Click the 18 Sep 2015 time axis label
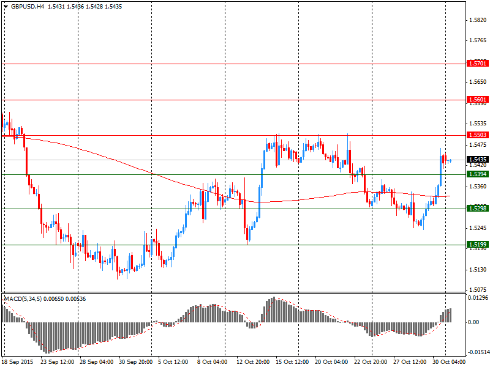 (x=18, y=362)
